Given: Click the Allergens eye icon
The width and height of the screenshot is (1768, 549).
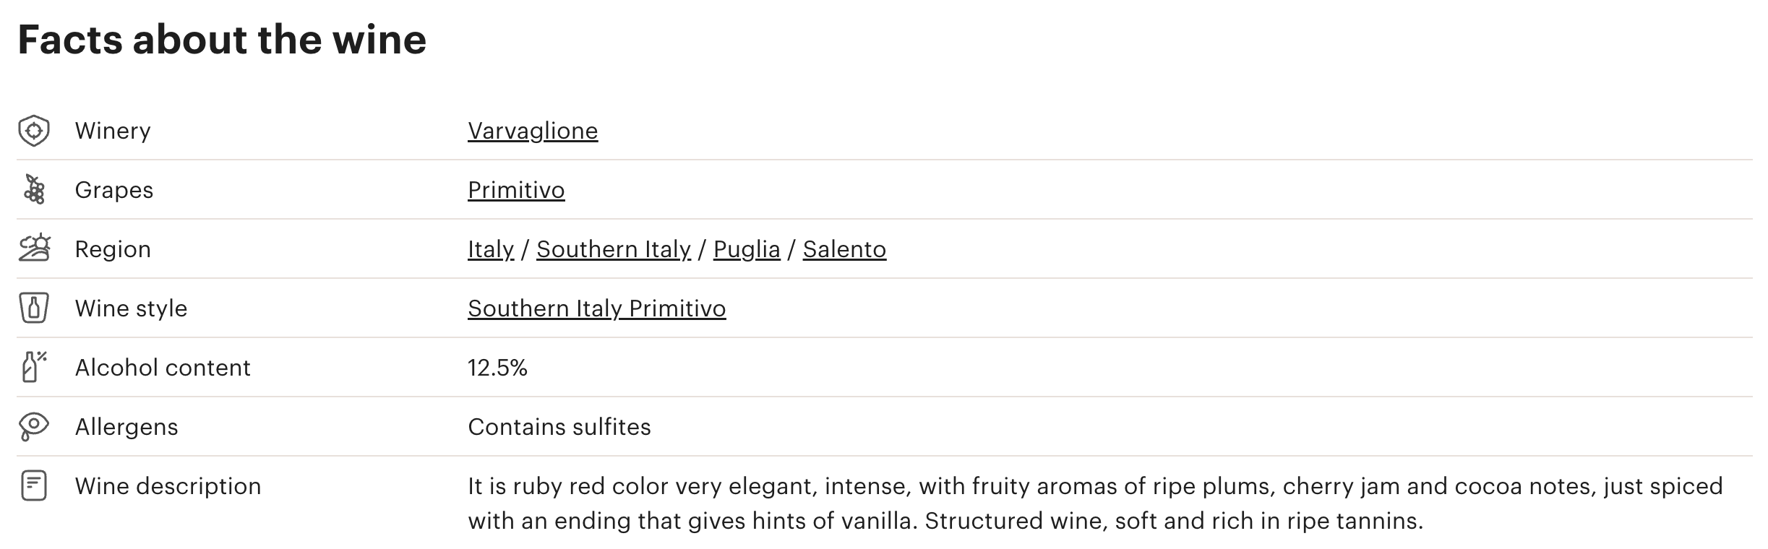Looking at the screenshot, I should [33, 427].
